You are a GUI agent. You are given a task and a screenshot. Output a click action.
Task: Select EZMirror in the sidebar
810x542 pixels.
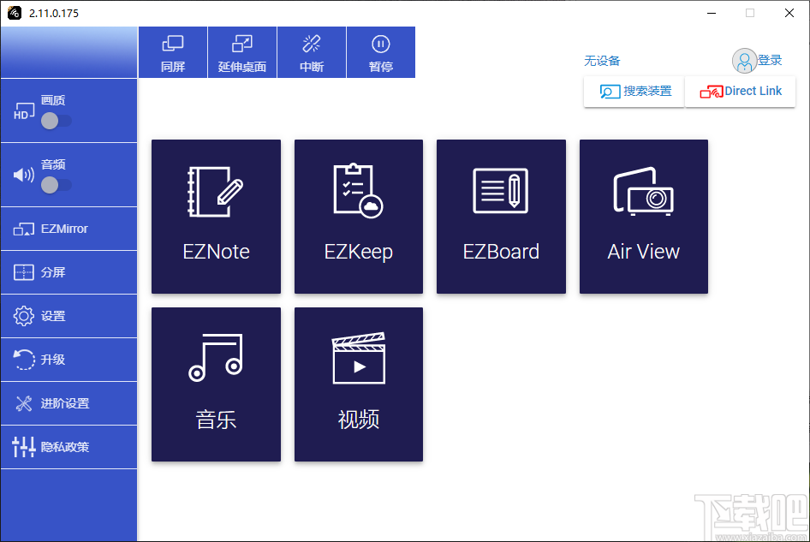(68, 229)
